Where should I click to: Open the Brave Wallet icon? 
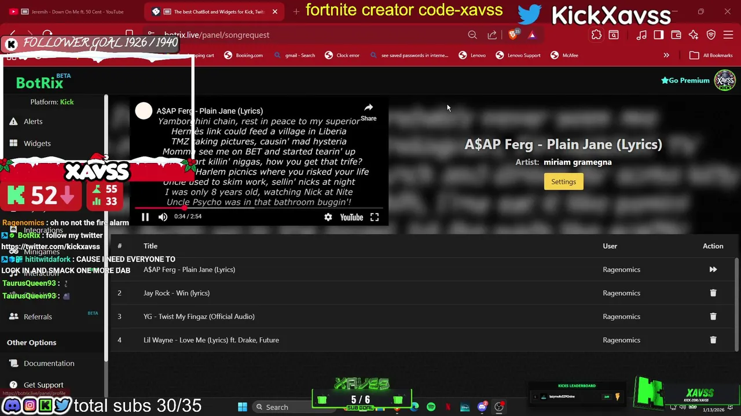[676, 35]
